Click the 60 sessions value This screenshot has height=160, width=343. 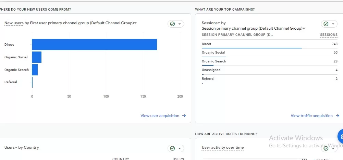click(335, 53)
